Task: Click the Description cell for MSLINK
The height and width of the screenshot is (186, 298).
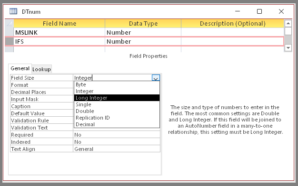Action: [232, 32]
